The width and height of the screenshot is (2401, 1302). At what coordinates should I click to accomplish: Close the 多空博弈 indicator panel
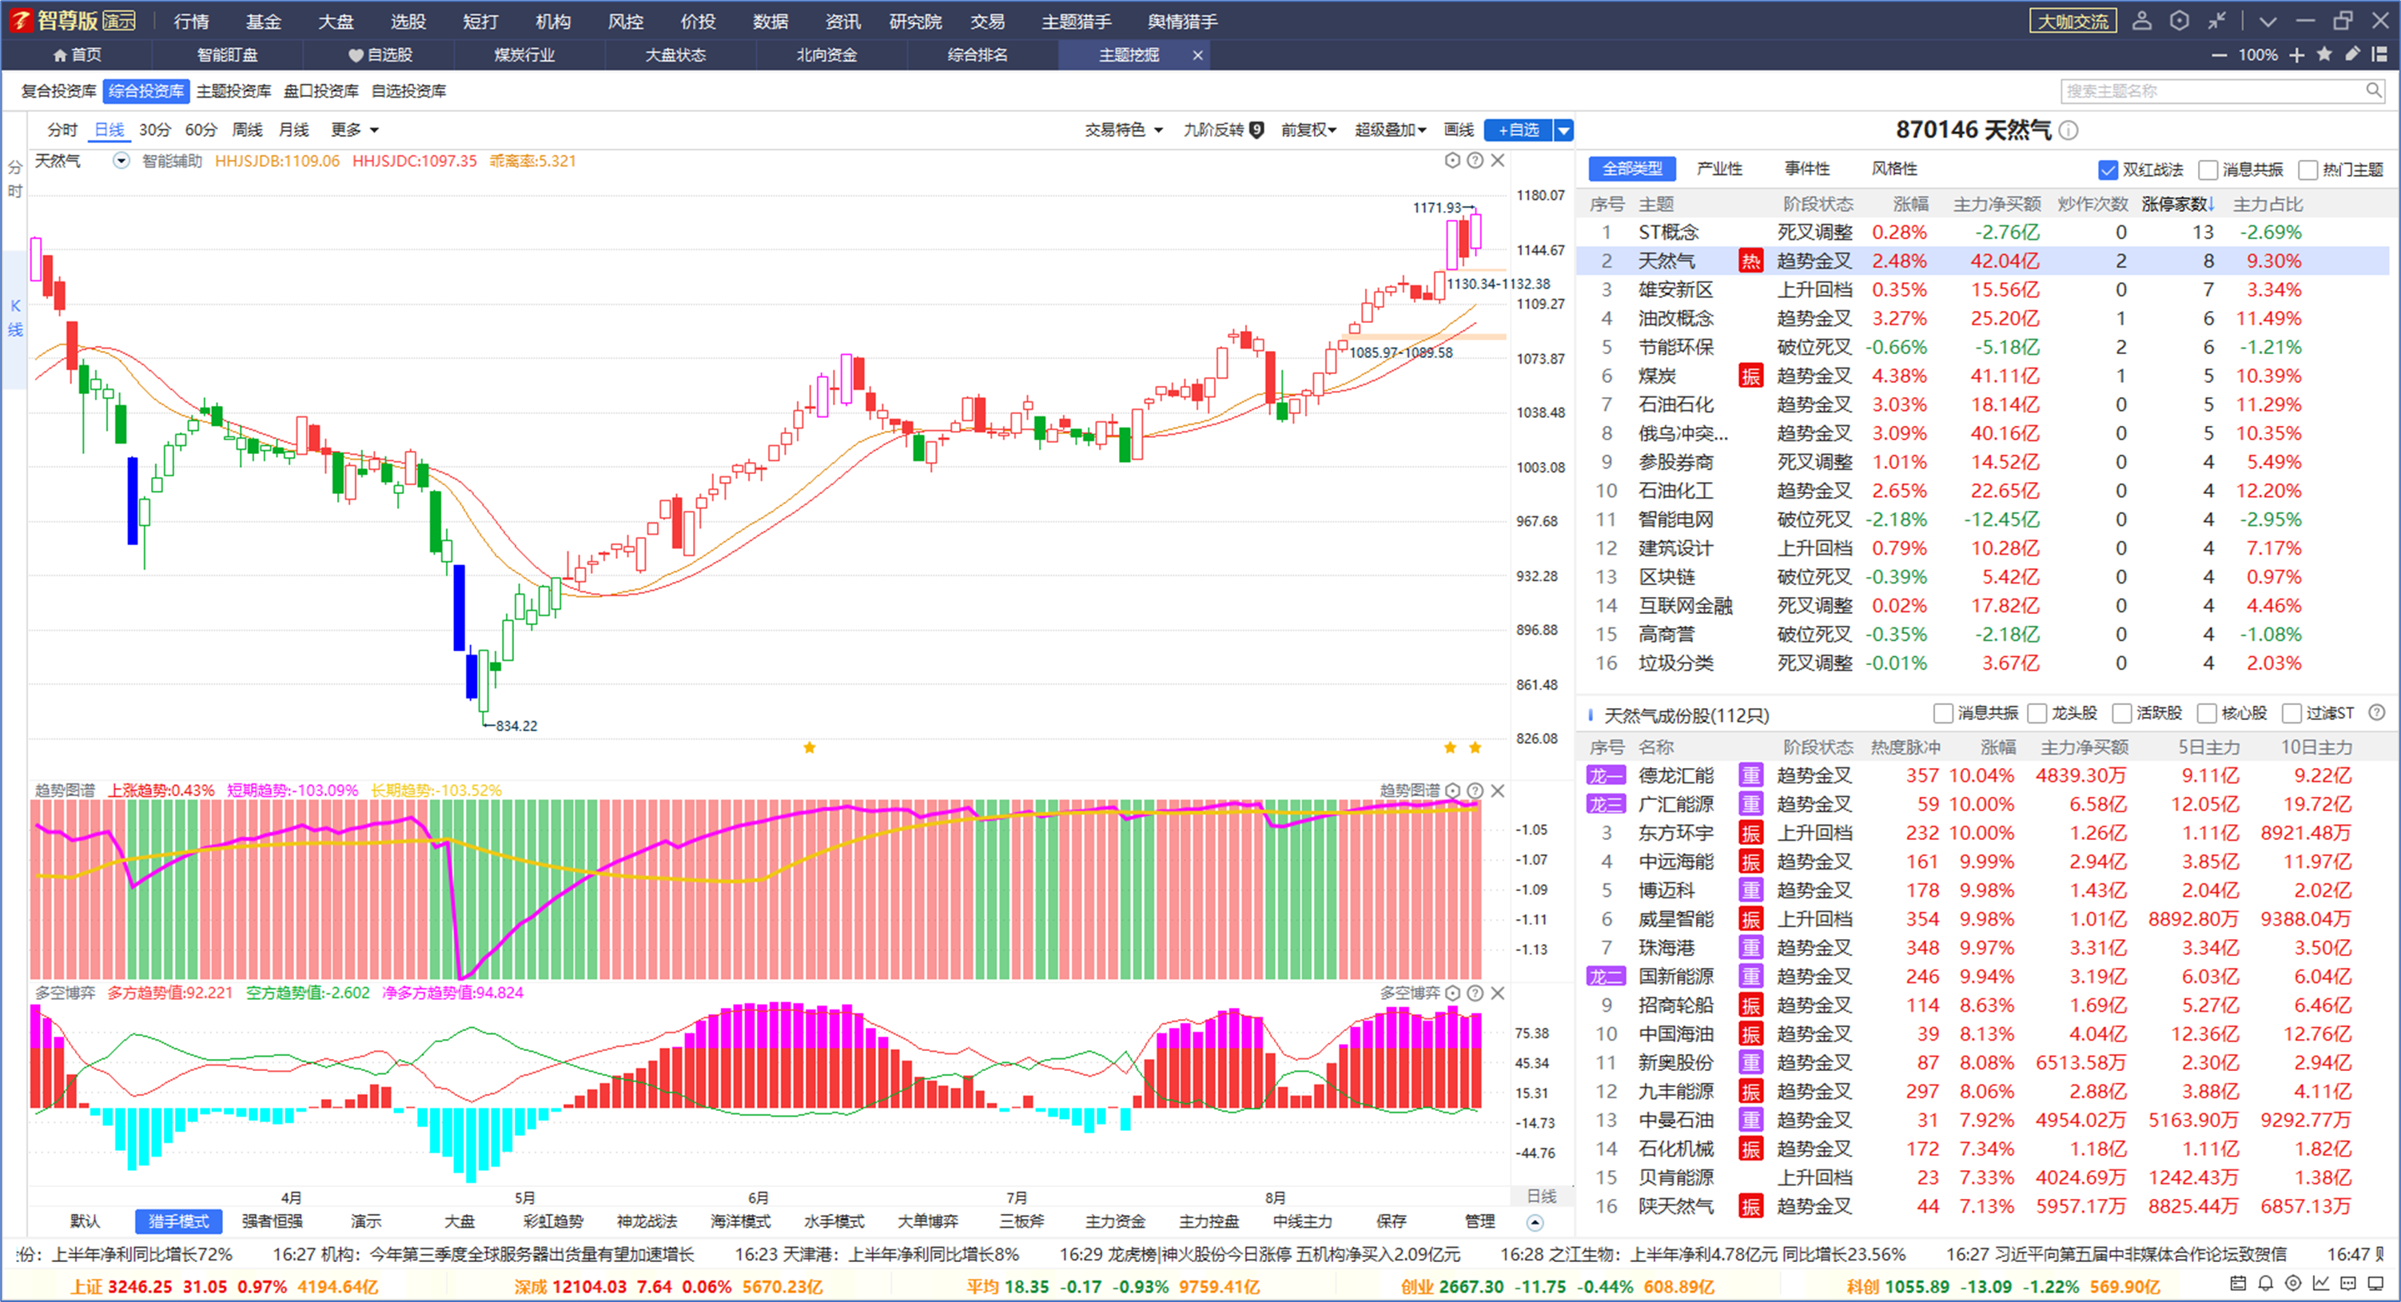pos(1498,993)
